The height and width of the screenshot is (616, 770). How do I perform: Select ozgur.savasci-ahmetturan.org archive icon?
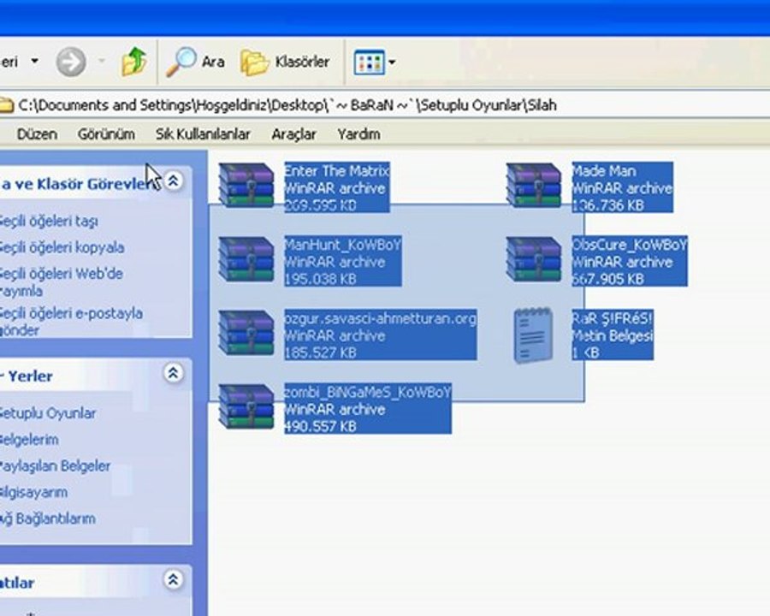246,333
